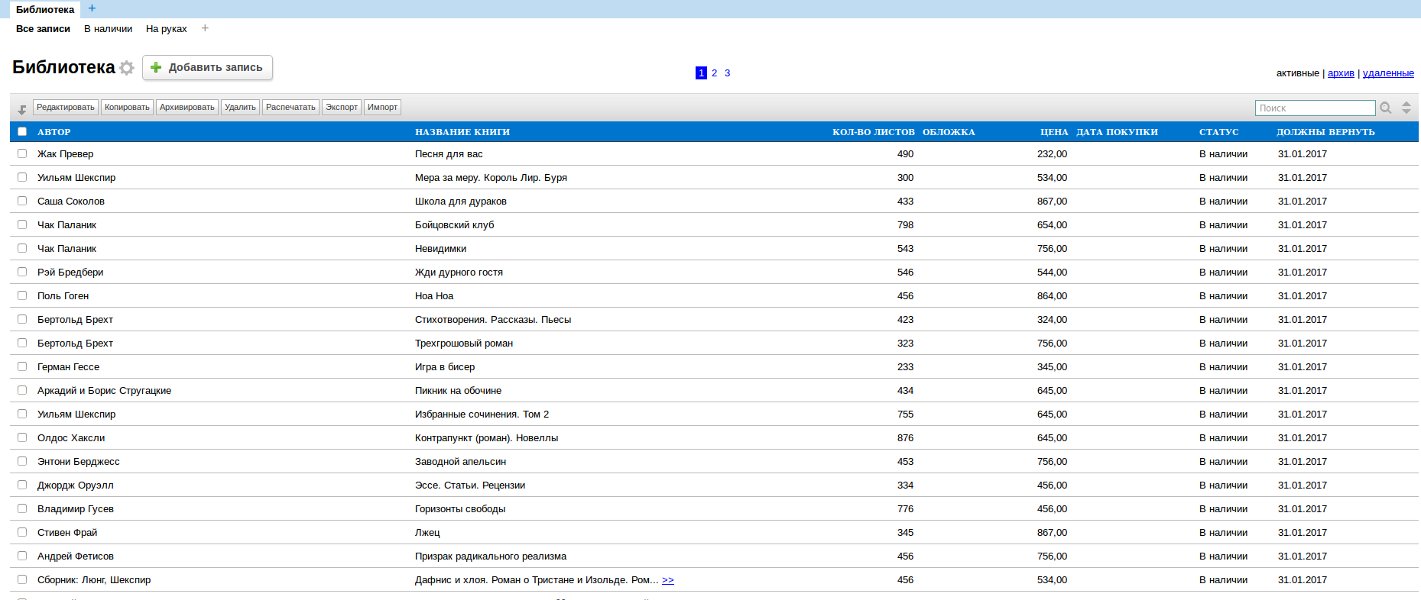
Task: Toggle the select-all checkbox in header
Action: click(22, 131)
